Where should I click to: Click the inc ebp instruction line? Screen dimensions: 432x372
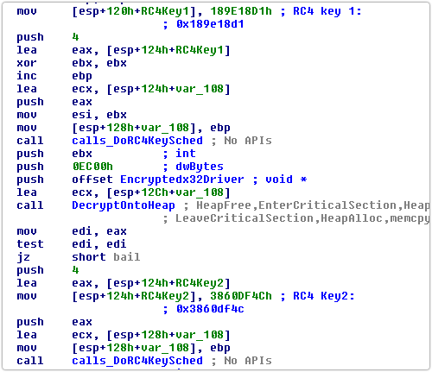[x=54, y=76]
